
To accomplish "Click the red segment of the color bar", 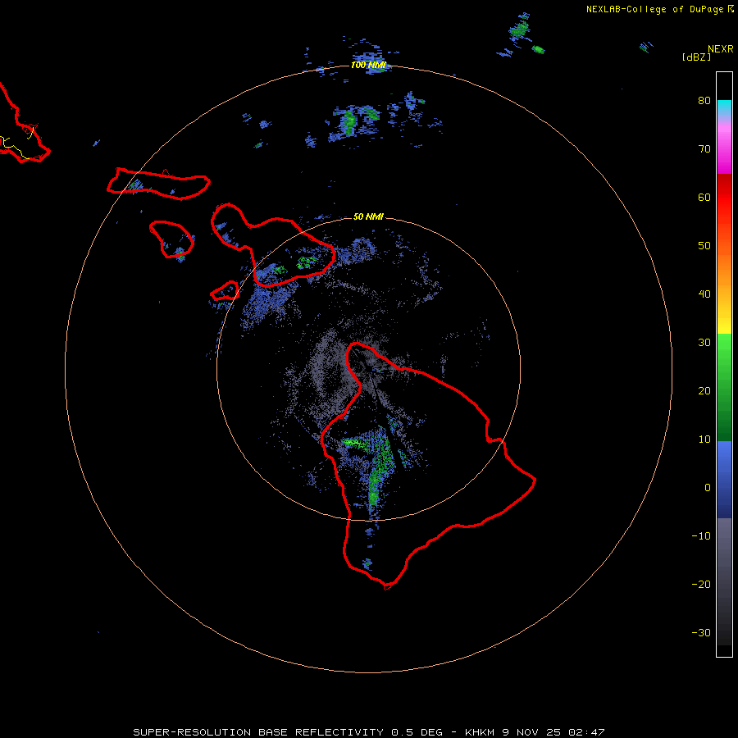I will coord(724,198).
